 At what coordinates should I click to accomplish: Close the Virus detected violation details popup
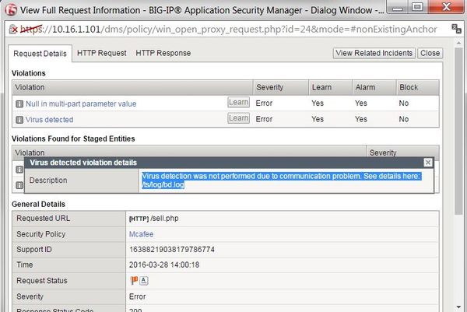(428, 162)
